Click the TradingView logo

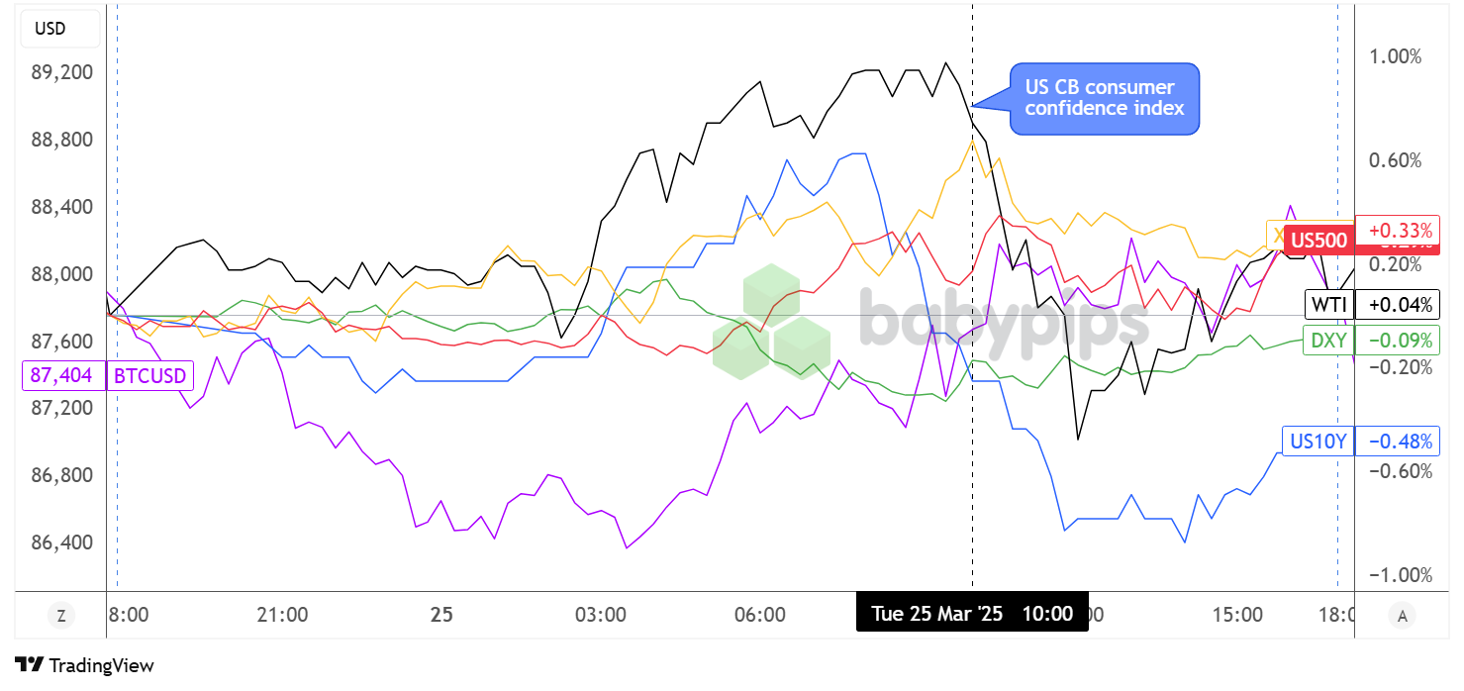coord(84,665)
